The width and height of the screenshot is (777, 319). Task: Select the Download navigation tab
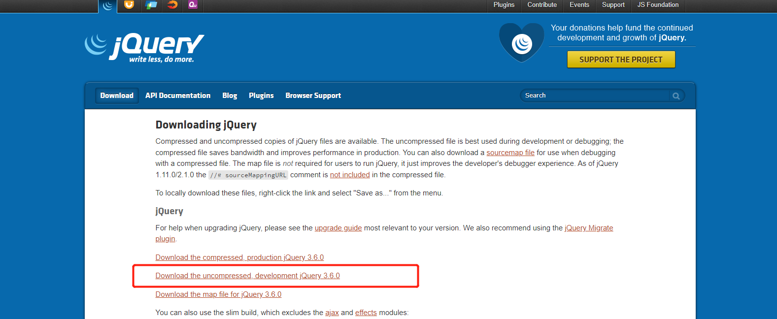click(117, 96)
